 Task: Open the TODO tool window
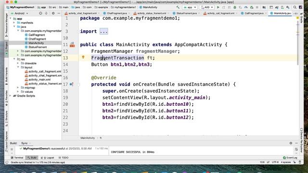click(63, 158)
